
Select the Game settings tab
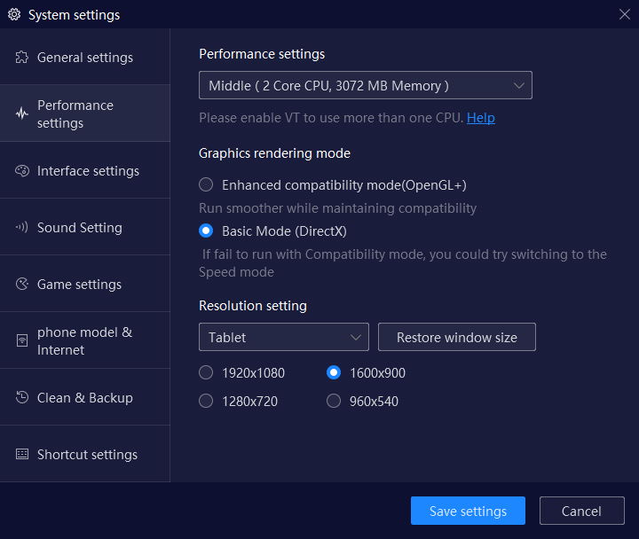[85, 284]
